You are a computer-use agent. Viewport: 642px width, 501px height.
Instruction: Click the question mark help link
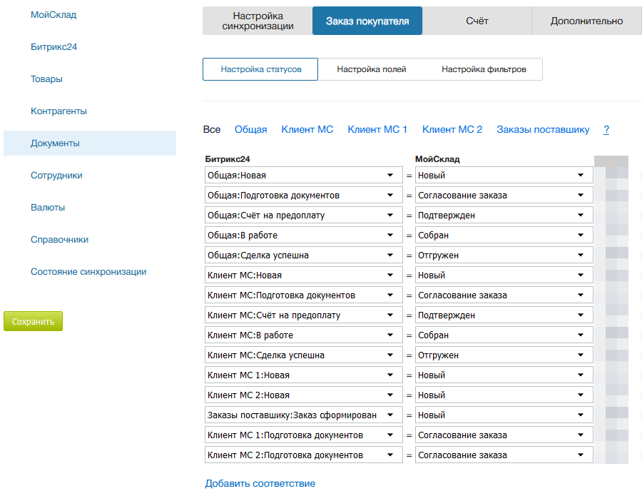point(606,129)
